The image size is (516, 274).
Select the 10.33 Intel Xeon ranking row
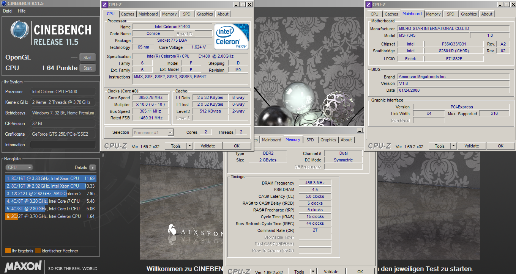[x=51, y=186]
